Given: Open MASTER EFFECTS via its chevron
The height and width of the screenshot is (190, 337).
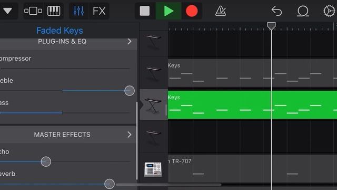Looking at the screenshot, I should [130, 135].
